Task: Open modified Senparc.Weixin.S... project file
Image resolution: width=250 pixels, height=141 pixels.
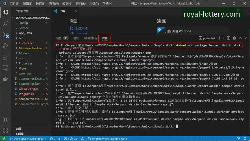Action: click(31, 99)
